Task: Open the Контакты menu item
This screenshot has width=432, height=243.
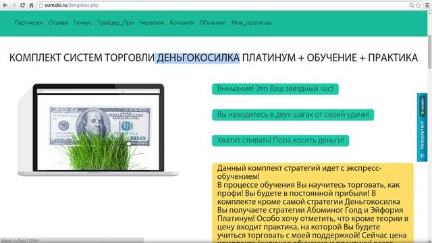Action: (x=182, y=23)
